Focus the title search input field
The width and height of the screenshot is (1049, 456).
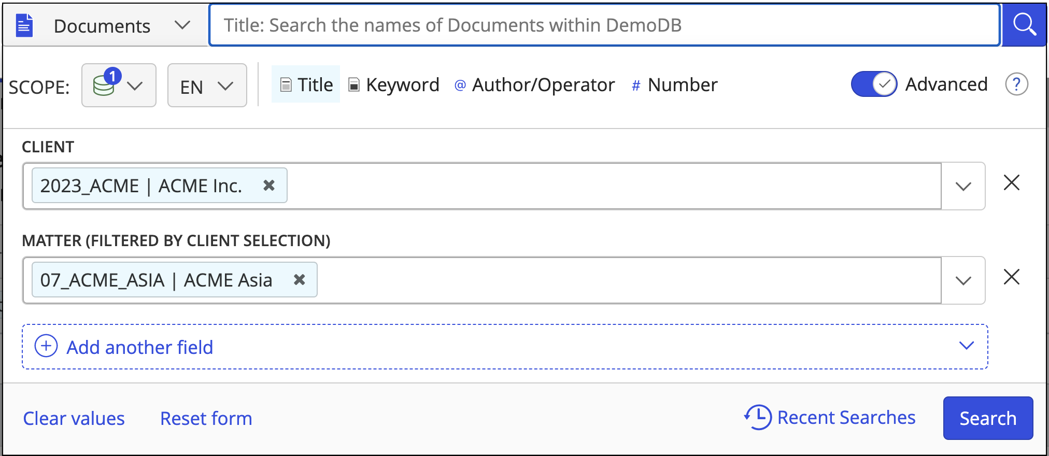point(604,25)
